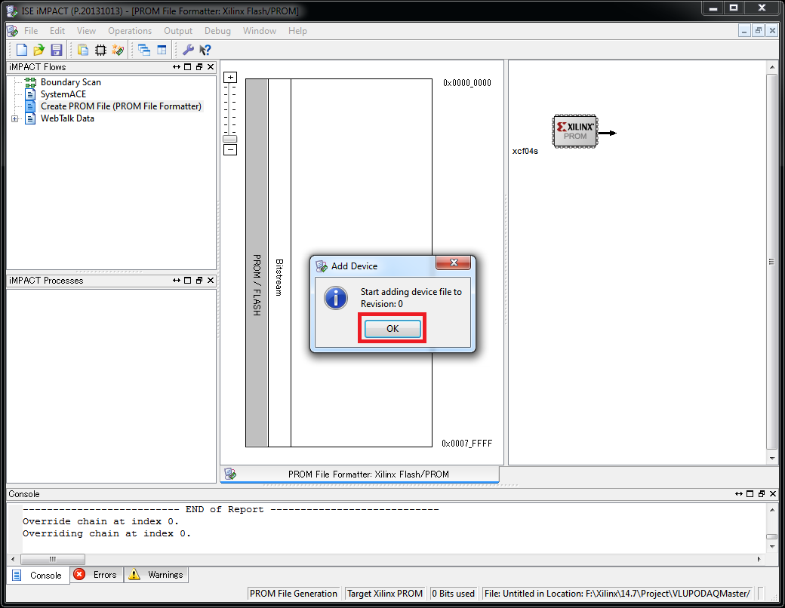Click 'Target Xilinx PROM' status bar text

385,594
